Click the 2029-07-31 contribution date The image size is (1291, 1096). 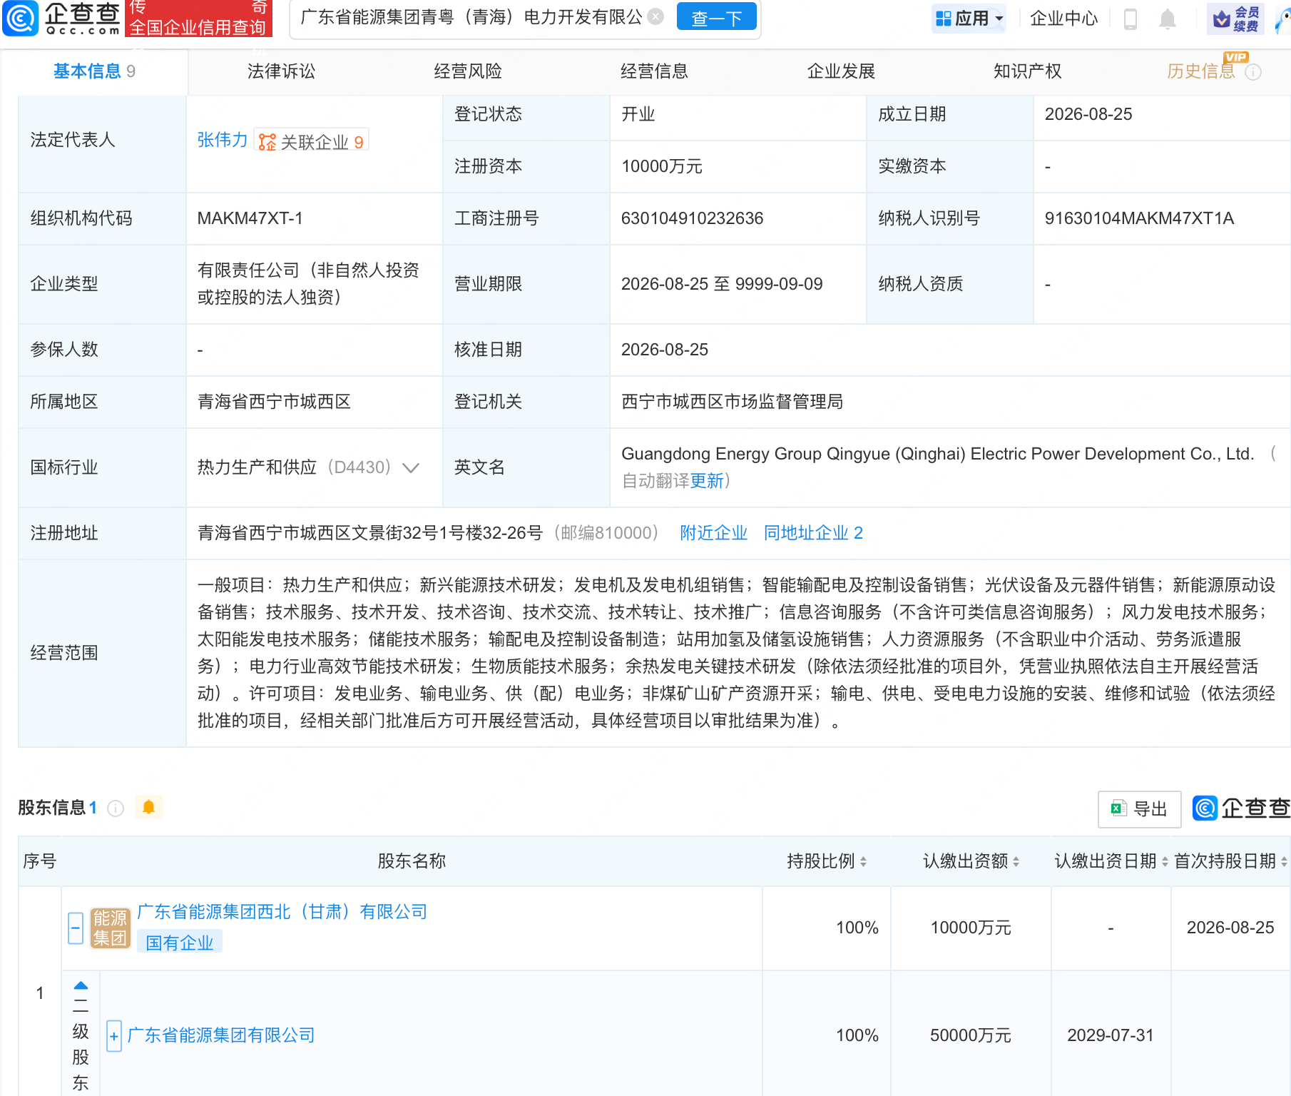pyautogui.click(x=1111, y=1035)
